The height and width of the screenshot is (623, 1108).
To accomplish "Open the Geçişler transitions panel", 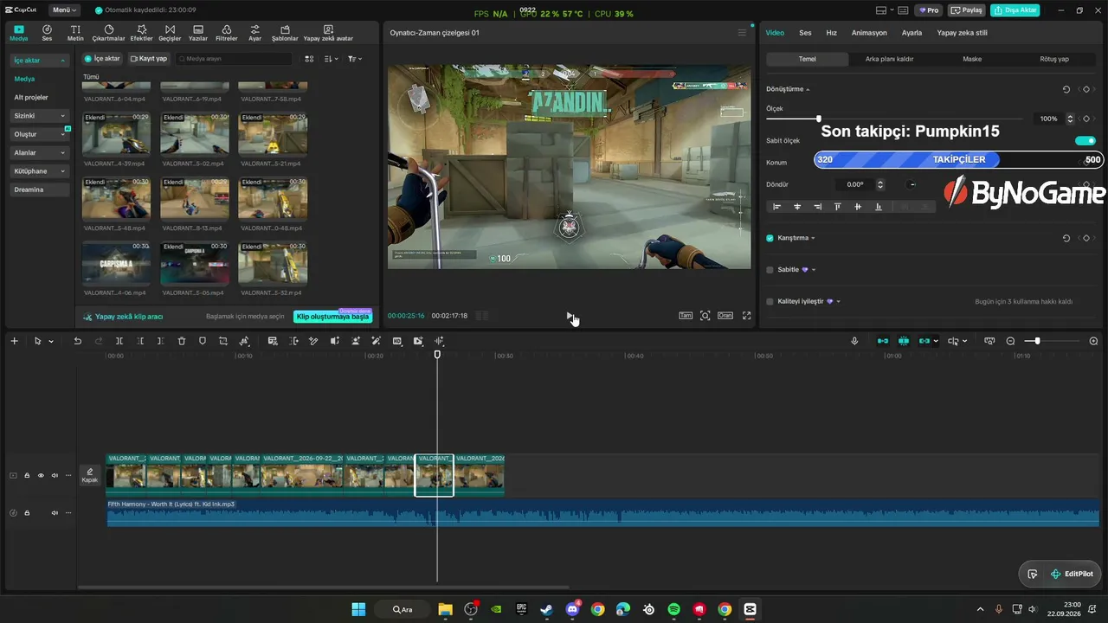I will 170,33.
